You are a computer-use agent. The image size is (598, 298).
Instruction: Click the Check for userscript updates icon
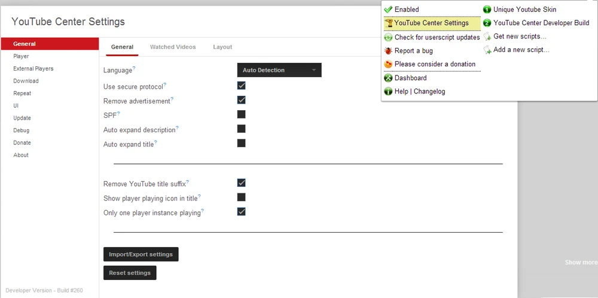tap(388, 37)
